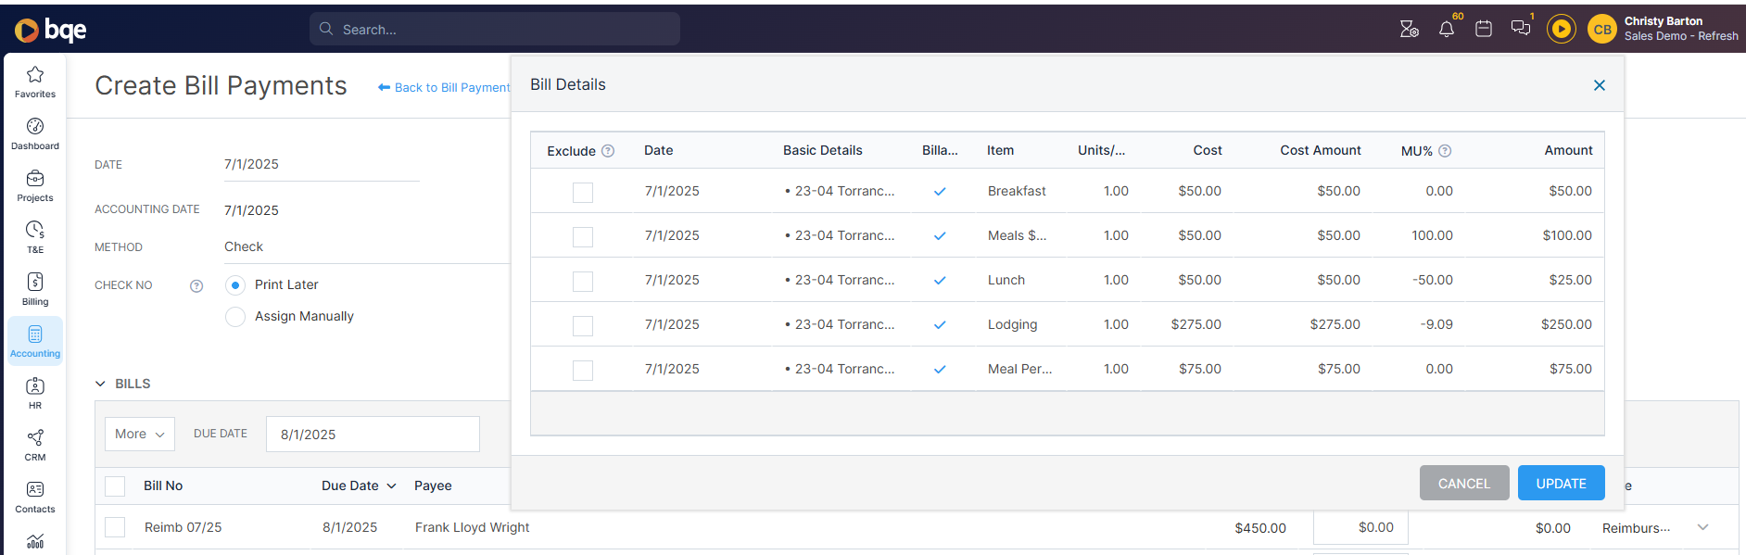This screenshot has height=555, width=1746.
Task: Open the CRM sidebar menu item
Action: pyautogui.click(x=35, y=444)
